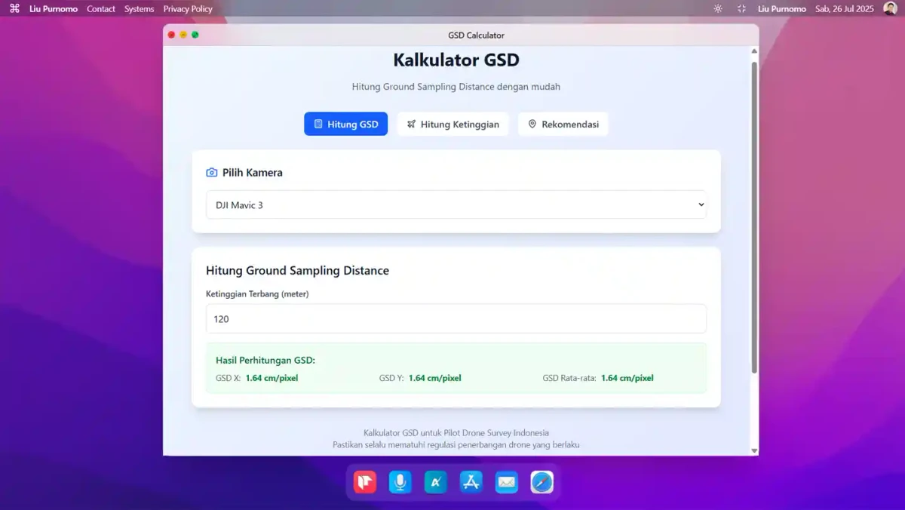
Task: Open the App Store dock icon
Action: pyautogui.click(x=471, y=482)
